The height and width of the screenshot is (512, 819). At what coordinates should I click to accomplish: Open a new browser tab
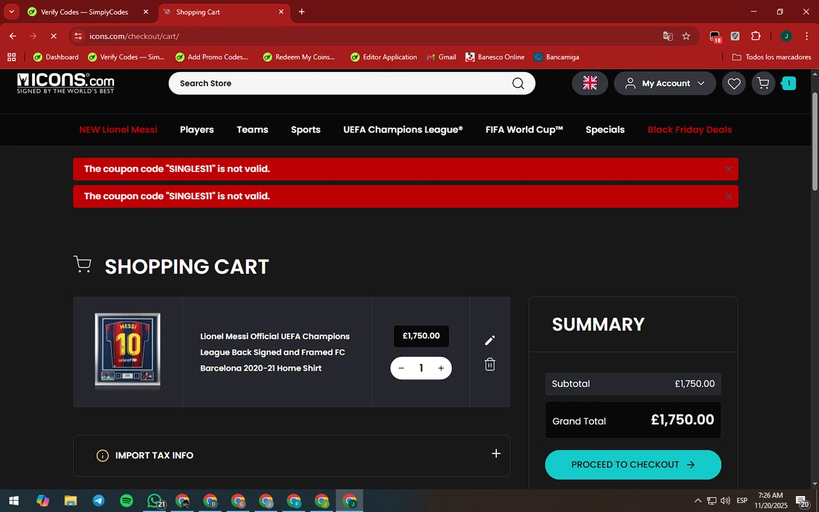(301, 12)
